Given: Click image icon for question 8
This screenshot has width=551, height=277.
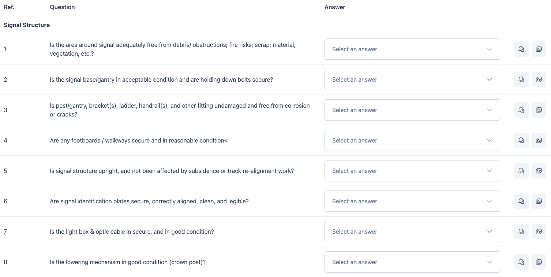Looking at the screenshot, I should [539, 262].
